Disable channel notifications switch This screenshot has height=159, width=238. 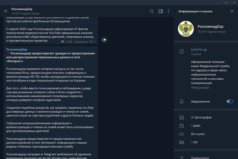[230, 102]
